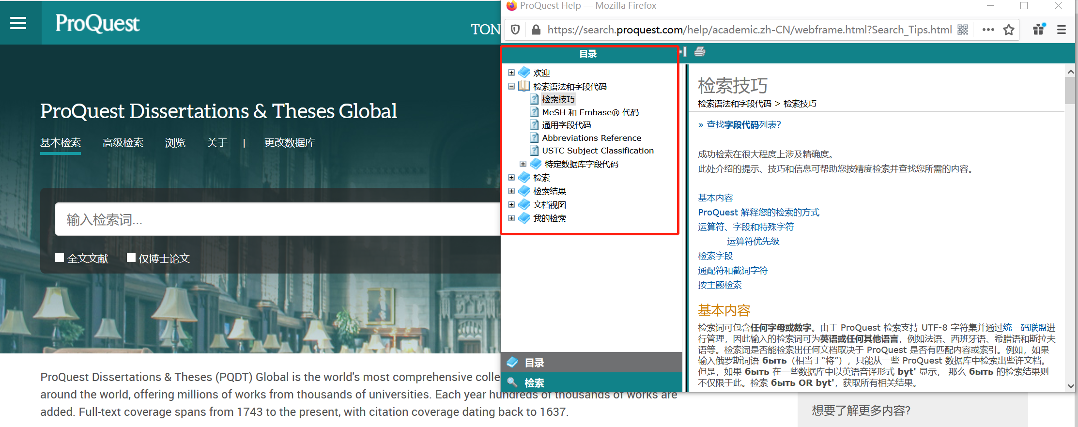Image resolution: width=1078 pixels, height=427 pixels.
Task: Open the 检索字段 link
Action: click(715, 256)
